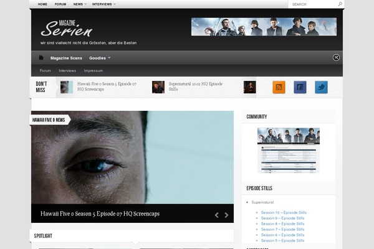The image size is (374, 249).
Task: Click the Hawaii Five 0 News category tag
Action: 49,120
